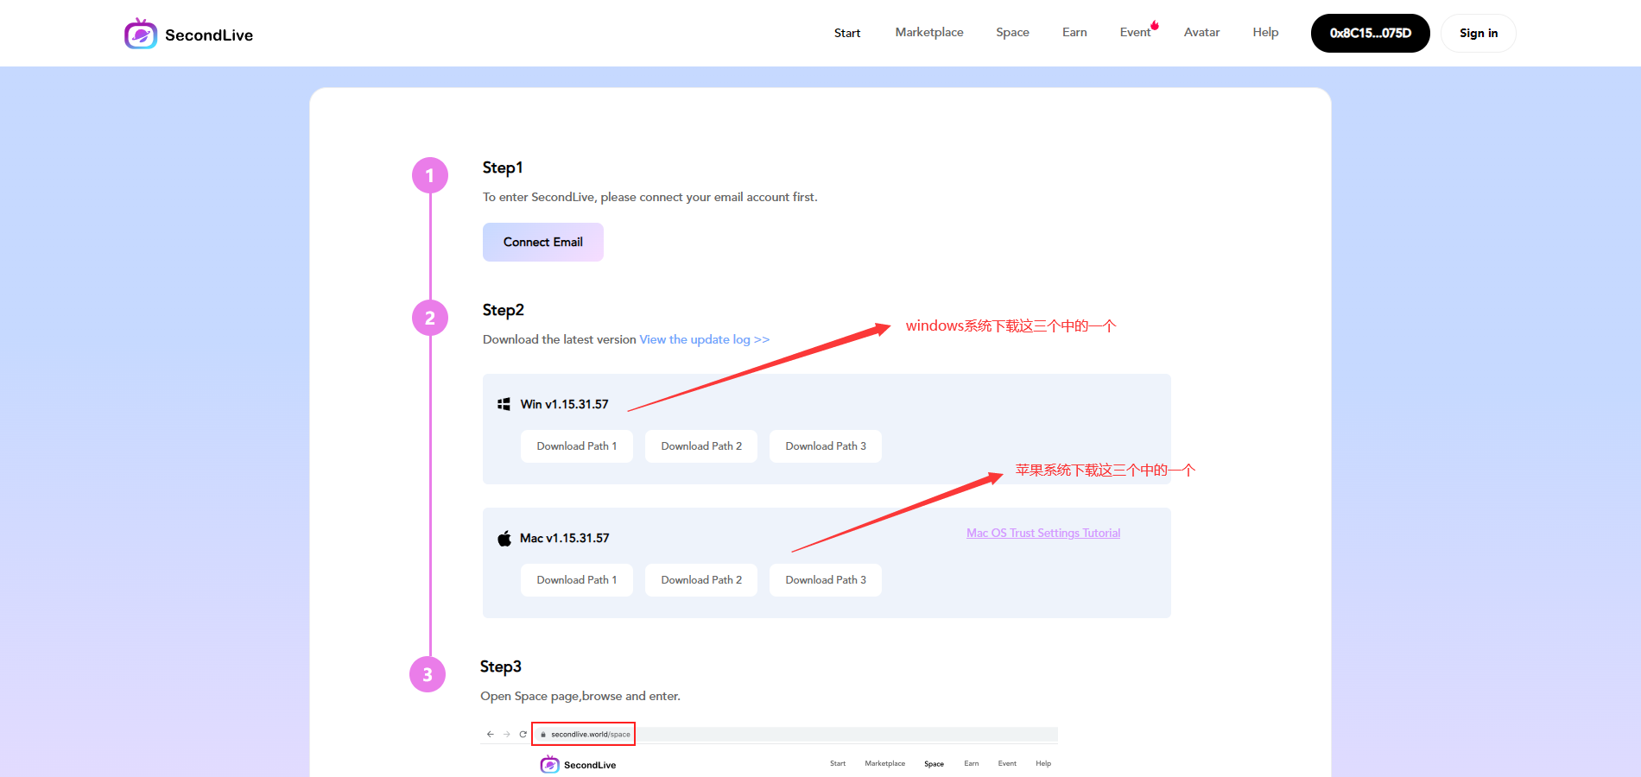Click the step 1 circle marker
1641x777 pixels.
[430, 175]
